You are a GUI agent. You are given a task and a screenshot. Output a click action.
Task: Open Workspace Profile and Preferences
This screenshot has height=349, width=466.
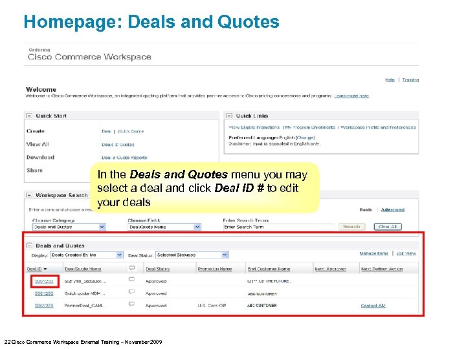tap(378, 127)
